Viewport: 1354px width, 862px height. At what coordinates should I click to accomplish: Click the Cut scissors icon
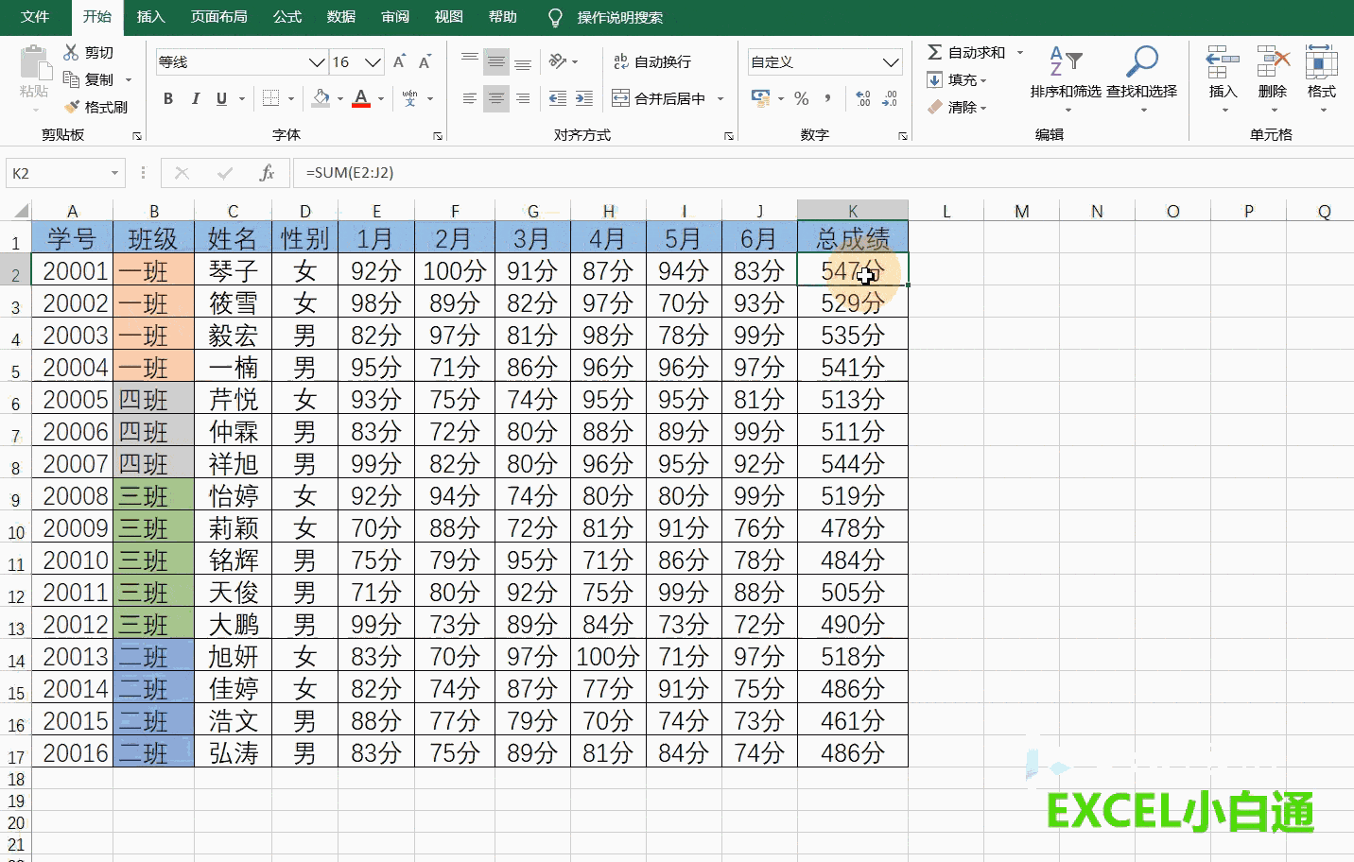[x=72, y=52]
